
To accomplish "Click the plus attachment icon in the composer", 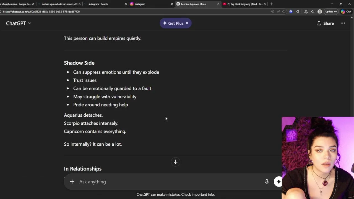I will (x=72, y=182).
